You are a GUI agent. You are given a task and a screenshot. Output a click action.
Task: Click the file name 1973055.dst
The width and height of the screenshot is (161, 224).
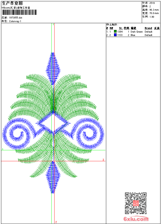pyautogui.click(x=16, y=18)
